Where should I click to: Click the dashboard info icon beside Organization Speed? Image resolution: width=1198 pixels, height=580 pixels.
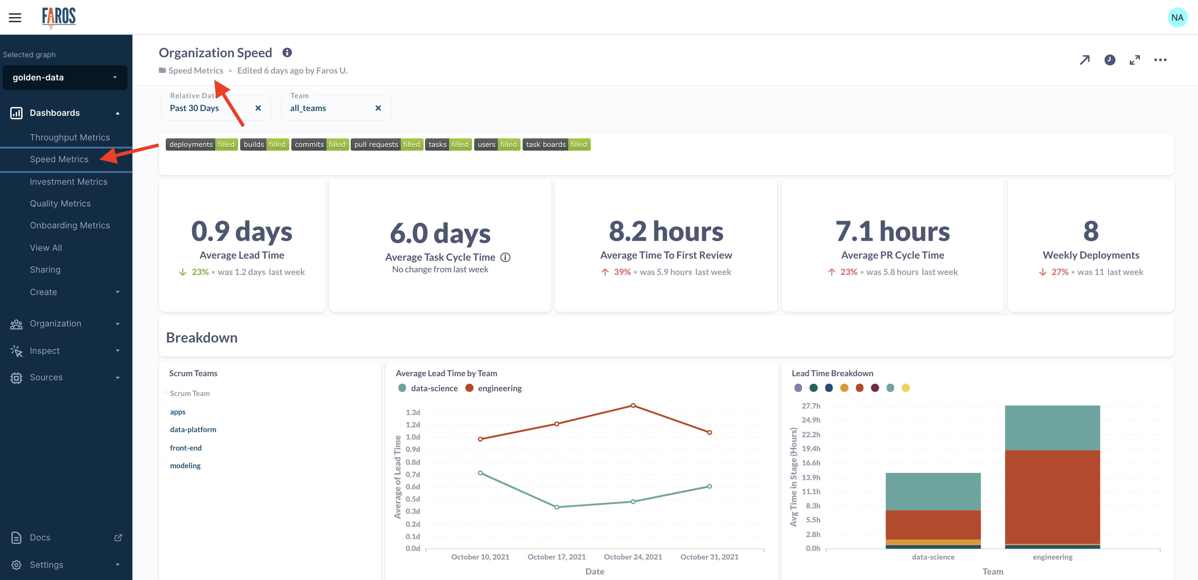[x=287, y=52]
